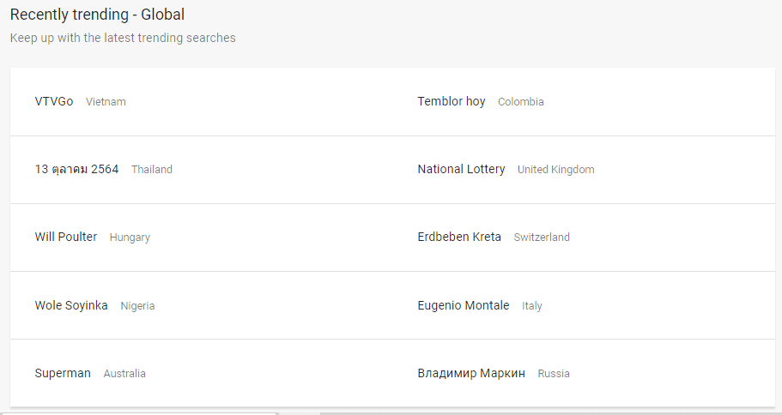Open the Eugenio Montale trend
The width and height of the screenshot is (782, 415).
(x=464, y=305)
